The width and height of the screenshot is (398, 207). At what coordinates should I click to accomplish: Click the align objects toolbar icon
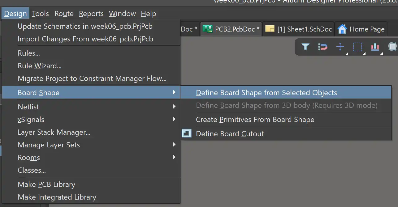[375, 47]
